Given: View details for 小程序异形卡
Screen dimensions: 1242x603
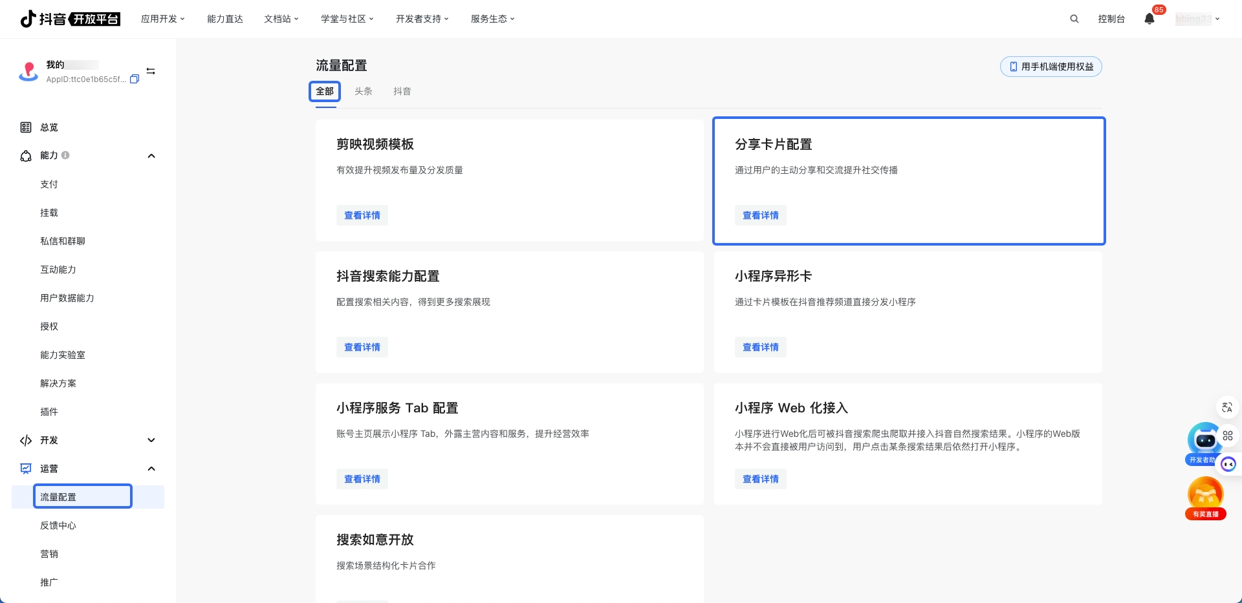Looking at the screenshot, I should pyautogui.click(x=761, y=347).
